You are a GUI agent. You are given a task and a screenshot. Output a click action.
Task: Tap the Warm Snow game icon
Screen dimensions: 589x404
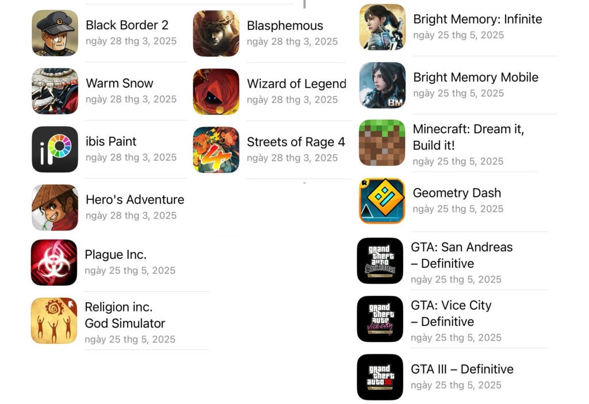pos(55,91)
